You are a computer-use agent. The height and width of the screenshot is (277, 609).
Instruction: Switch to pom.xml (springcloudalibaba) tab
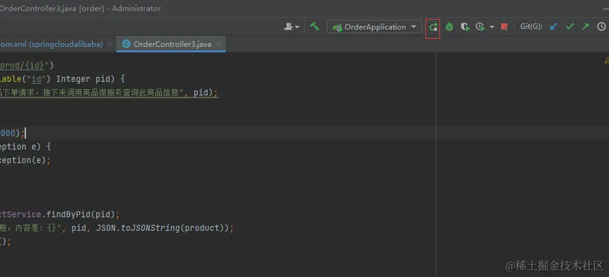[51, 44]
